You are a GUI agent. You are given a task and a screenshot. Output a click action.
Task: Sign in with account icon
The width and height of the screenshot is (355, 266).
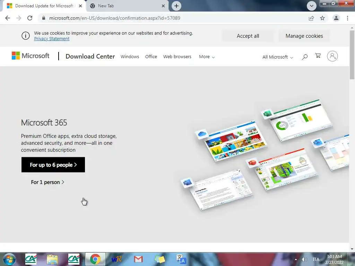point(332,56)
